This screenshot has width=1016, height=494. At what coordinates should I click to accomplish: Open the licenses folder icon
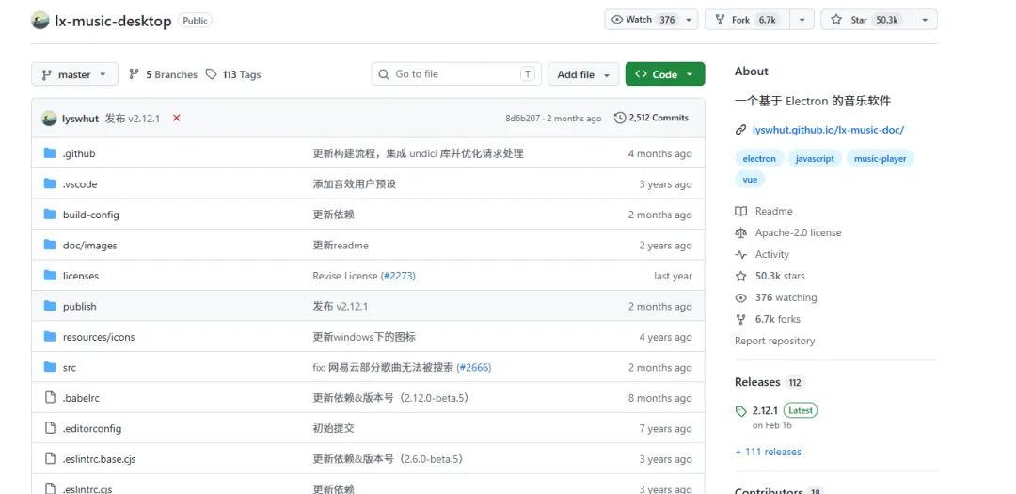click(x=50, y=275)
